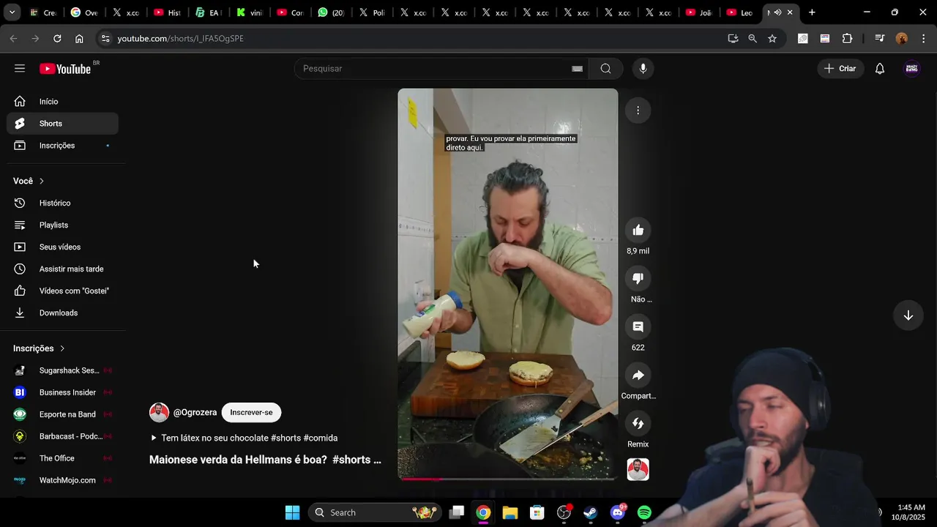The image size is (937, 527).
Task: Open Downloads in the sidebar
Action: click(62, 313)
